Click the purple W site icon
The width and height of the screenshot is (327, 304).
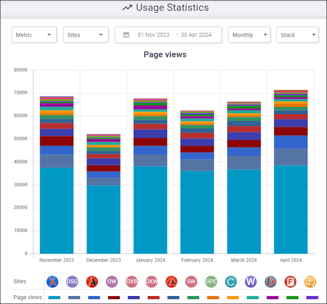click(x=251, y=282)
